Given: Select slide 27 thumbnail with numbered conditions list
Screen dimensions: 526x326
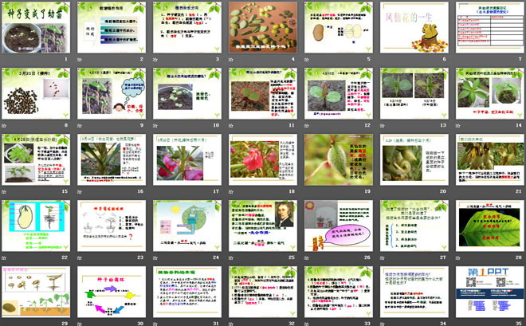Looking at the screenshot, I should [414, 226].
